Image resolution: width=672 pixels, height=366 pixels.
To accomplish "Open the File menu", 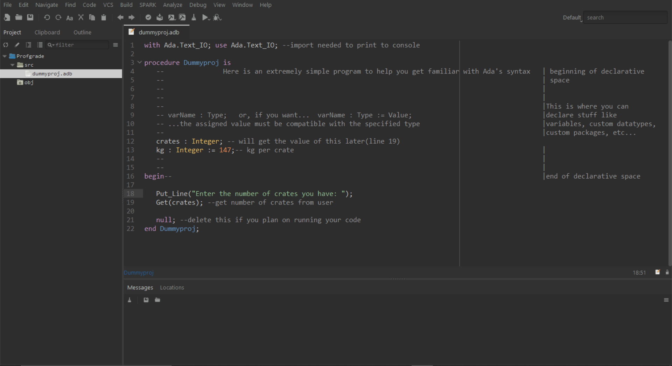I will pos(8,5).
